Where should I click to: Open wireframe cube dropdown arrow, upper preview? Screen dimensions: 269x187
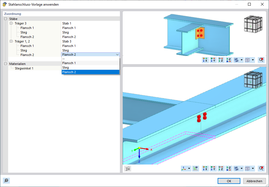click(253, 60)
